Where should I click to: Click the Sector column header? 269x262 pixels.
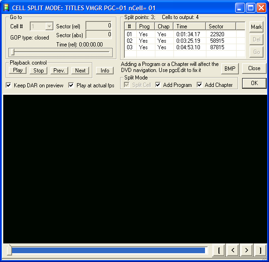pyautogui.click(x=221, y=26)
